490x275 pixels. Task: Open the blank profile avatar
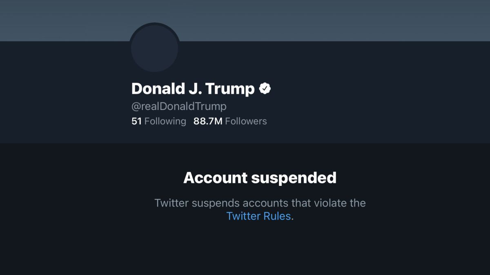click(x=154, y=48)
